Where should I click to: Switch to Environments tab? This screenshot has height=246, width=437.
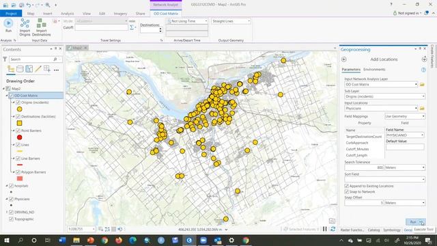tap(374, 70)
